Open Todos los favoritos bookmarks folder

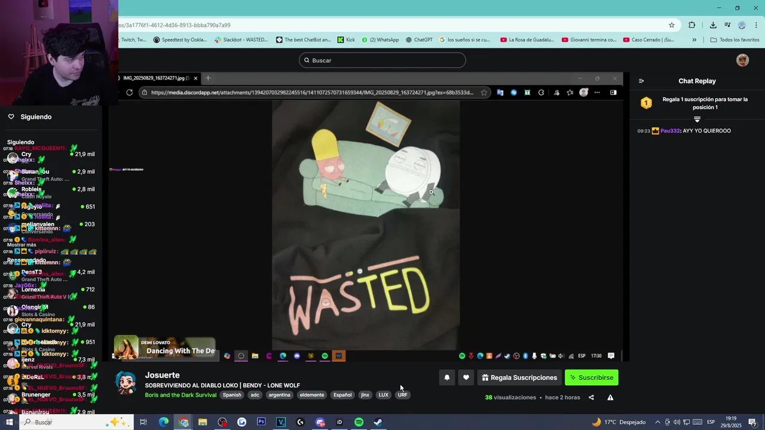pyautogui.click(x=735, y=40)
